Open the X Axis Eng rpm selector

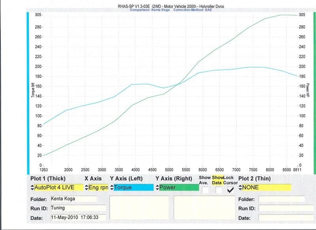[x=98, y=187]
